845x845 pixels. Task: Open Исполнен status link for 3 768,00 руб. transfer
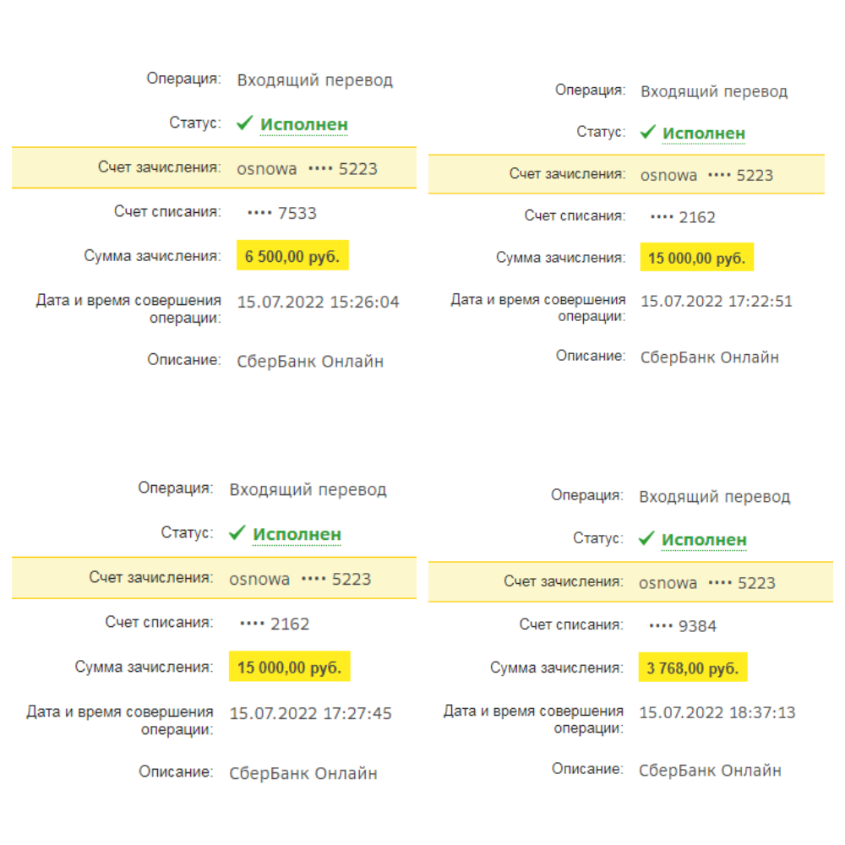tap(704, 540)
